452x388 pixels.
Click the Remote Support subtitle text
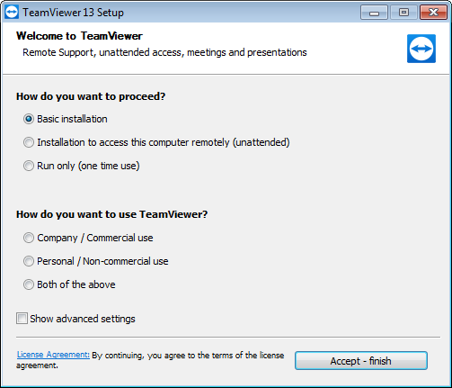pos(164,52)
